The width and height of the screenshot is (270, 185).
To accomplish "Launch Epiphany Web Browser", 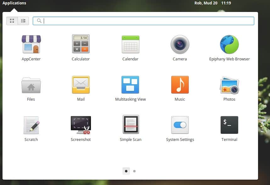I will [229, 44].
